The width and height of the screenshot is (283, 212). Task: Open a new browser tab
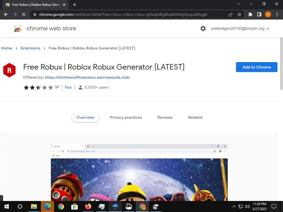click(75, 5)
